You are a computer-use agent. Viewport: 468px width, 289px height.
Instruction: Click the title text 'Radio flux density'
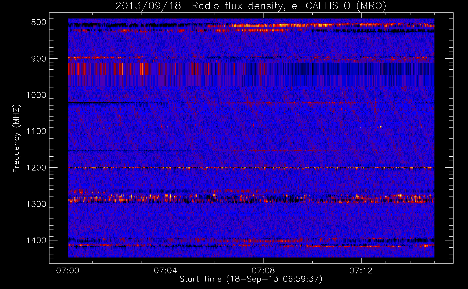point(238,6)
